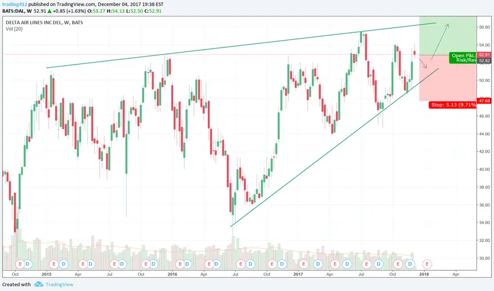Open the dividend D marker after Apr 2017
Screen dimensions: 494x291
pos(347,264)
